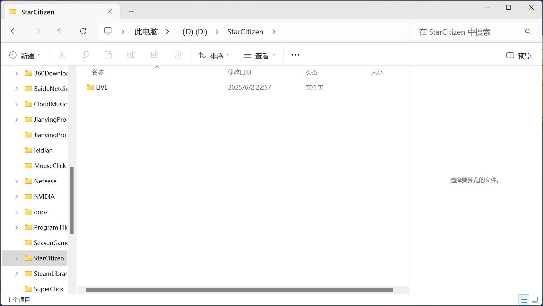The height and width of the screenshot is (306, 543).
Task: Click the Rename icon in toolbar
Action: tap(131, 55)
